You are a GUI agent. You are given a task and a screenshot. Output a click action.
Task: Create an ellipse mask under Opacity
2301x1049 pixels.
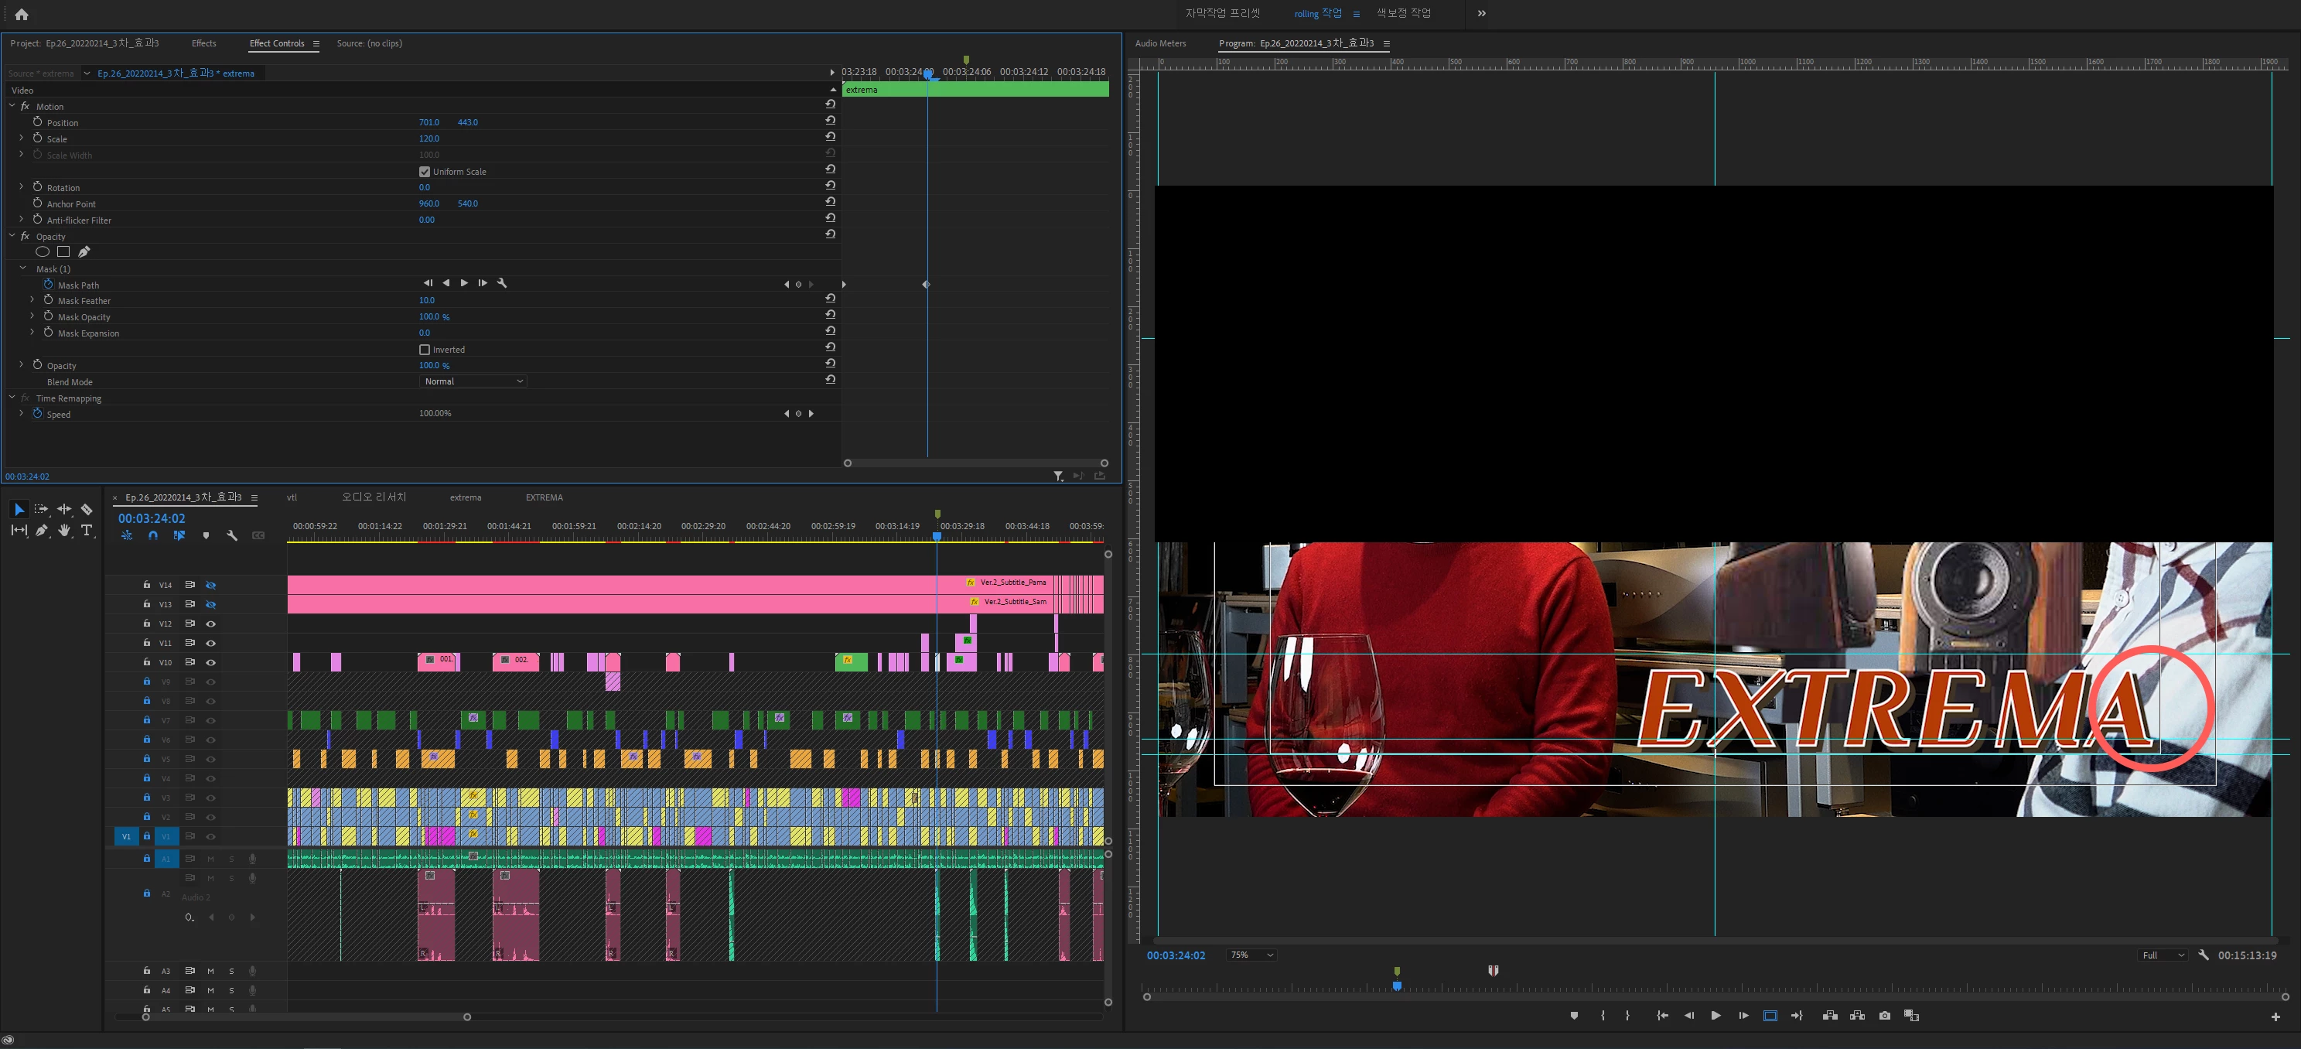[x=42, y=252]
